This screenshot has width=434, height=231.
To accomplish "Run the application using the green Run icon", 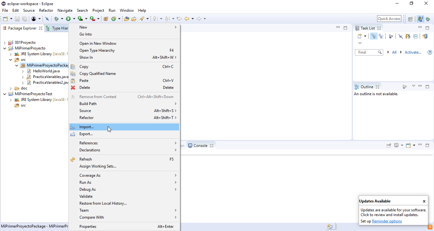I will pyautogui.click(x=69, y=18).
